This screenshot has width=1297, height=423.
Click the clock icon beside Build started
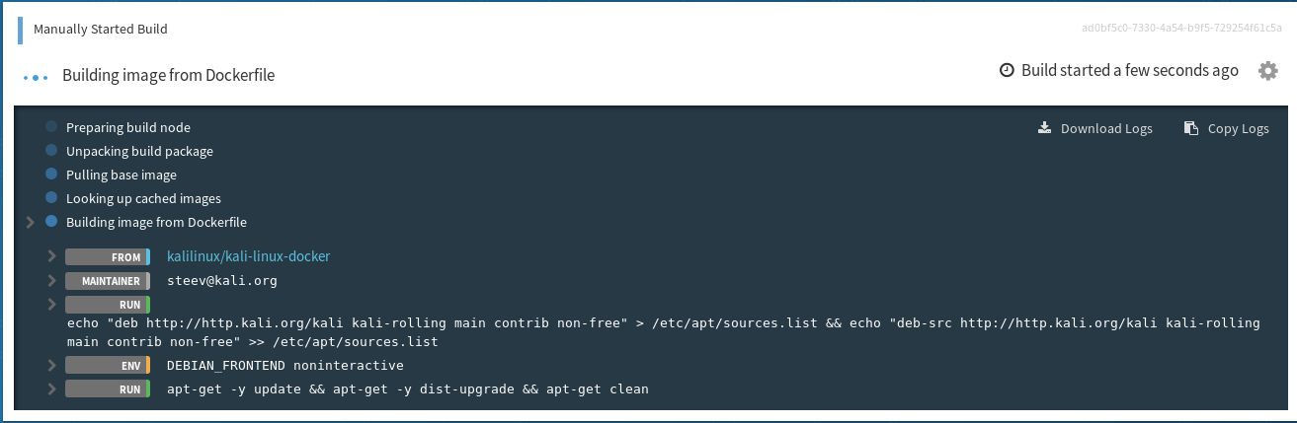click(x=1007, y=71)
